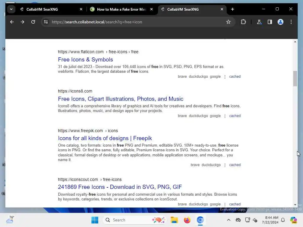Click the vertical scrollbar thumb
This screenshot has width=303, height=227.
295,79
